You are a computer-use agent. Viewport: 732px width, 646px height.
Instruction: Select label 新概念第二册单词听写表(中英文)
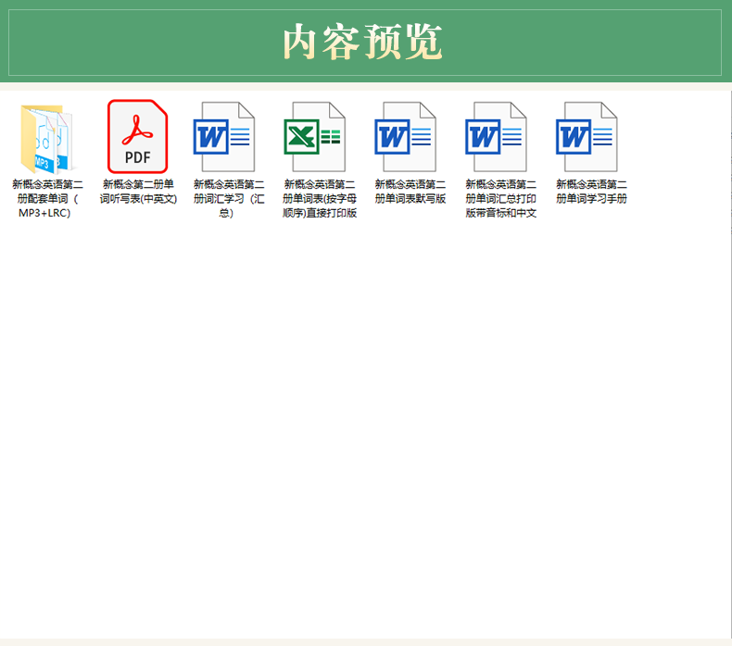[x=138, y=192]
